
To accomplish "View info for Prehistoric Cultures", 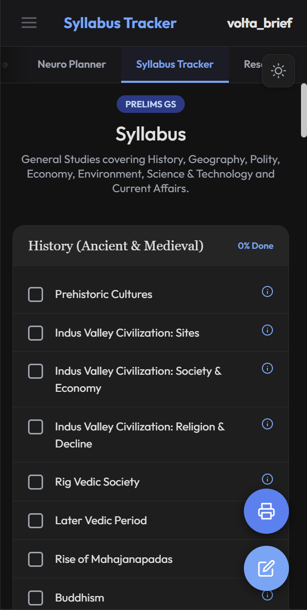I will pos(267,291).
